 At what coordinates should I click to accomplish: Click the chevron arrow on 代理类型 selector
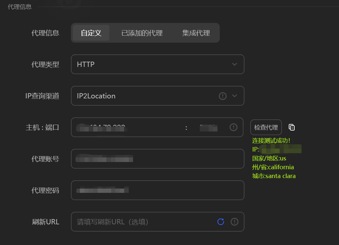[x=235, y=64]
